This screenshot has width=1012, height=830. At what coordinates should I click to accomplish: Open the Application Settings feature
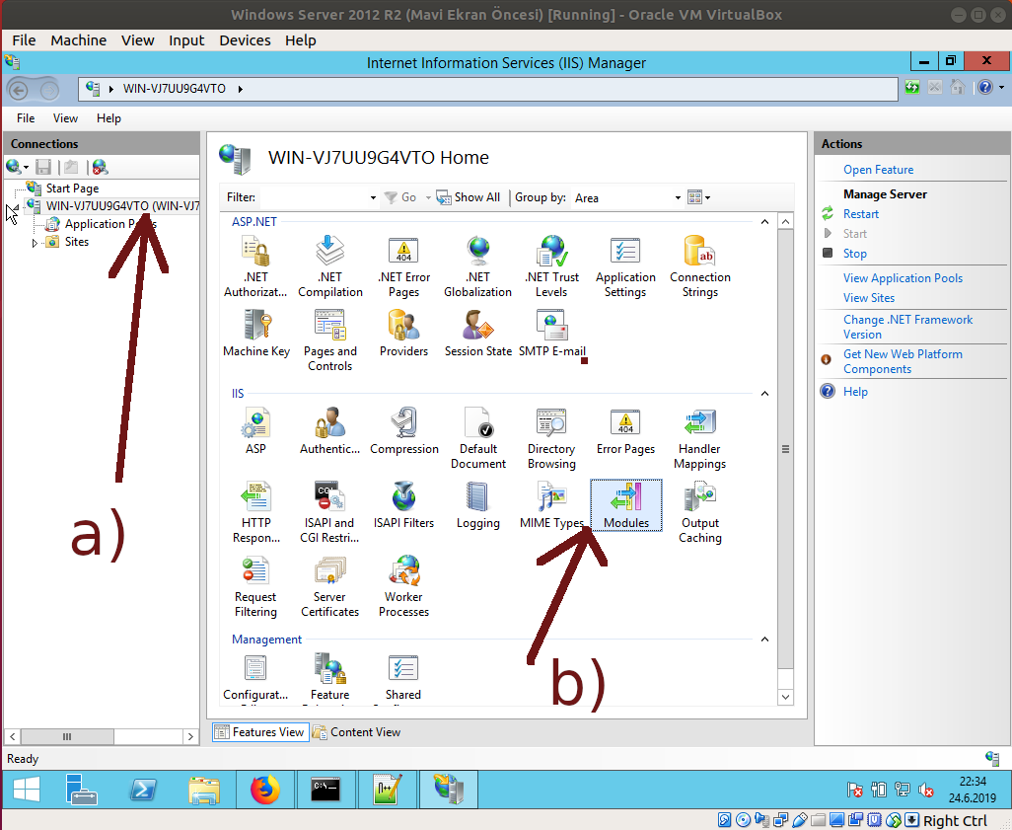625,266
